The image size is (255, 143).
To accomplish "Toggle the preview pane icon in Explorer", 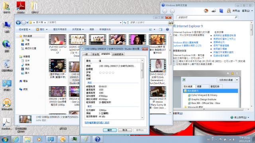I will pos(161,29).
